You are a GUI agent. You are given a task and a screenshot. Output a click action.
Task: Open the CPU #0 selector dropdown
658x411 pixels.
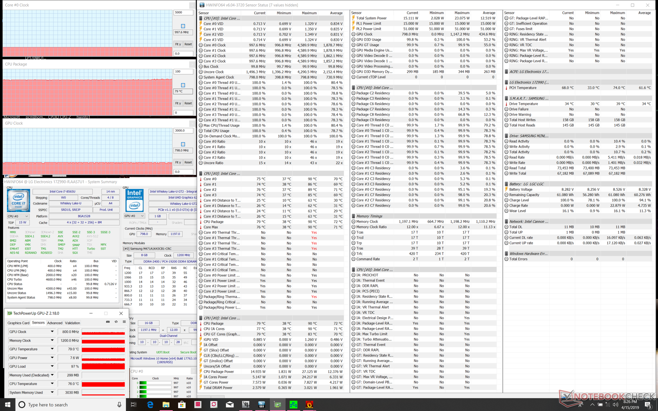coord(18,216)
